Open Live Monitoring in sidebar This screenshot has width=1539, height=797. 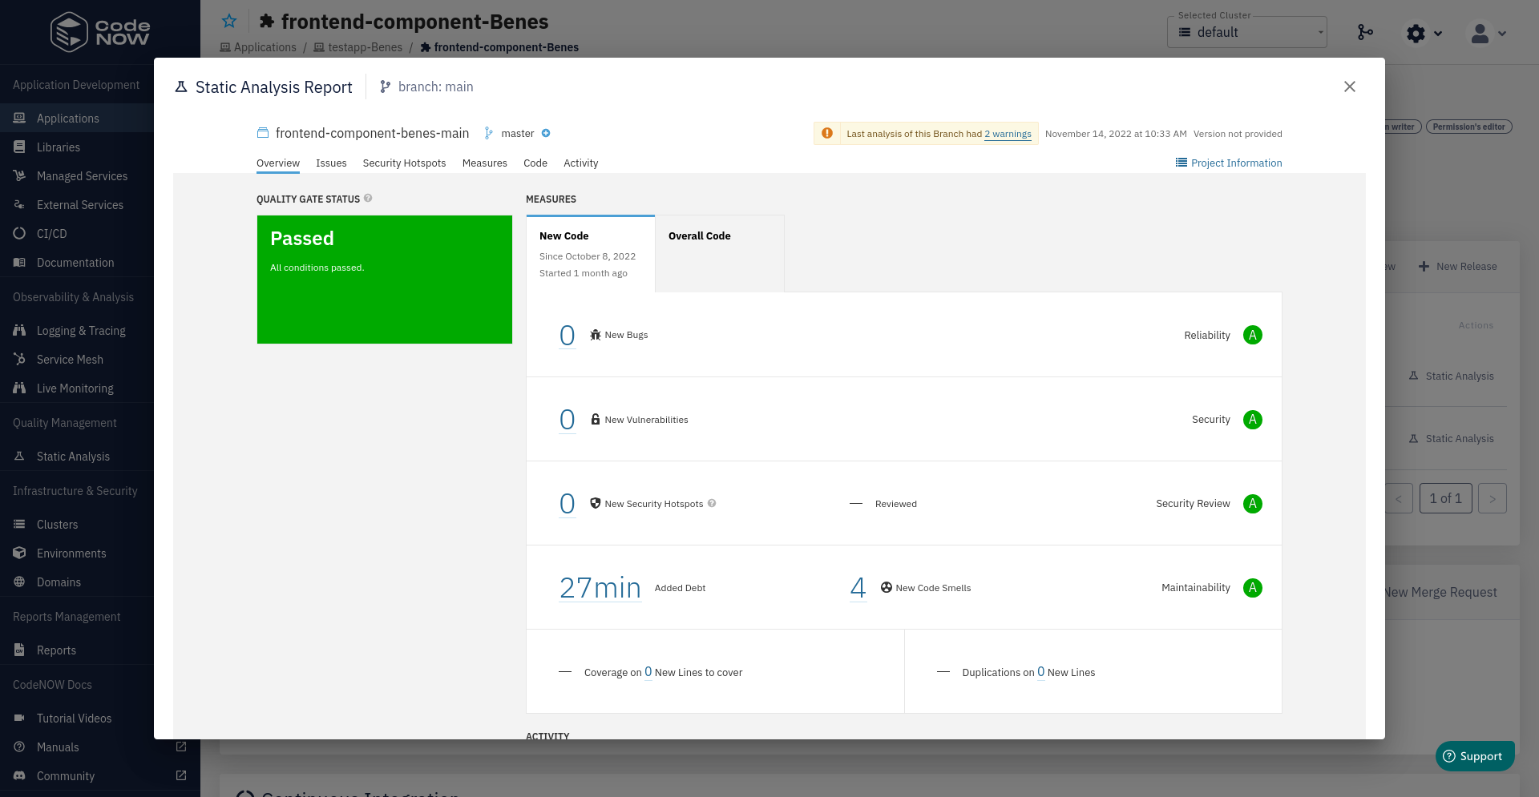77,388
